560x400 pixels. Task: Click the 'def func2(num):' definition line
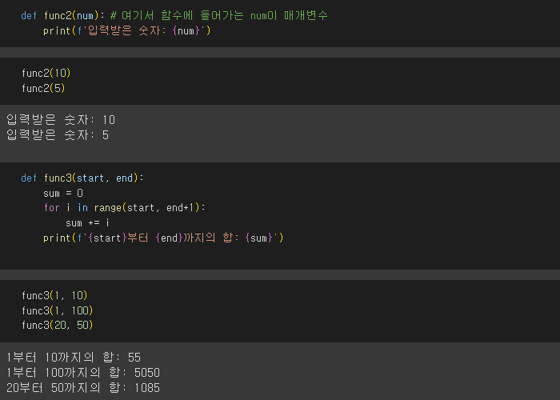tap(63, 16)
